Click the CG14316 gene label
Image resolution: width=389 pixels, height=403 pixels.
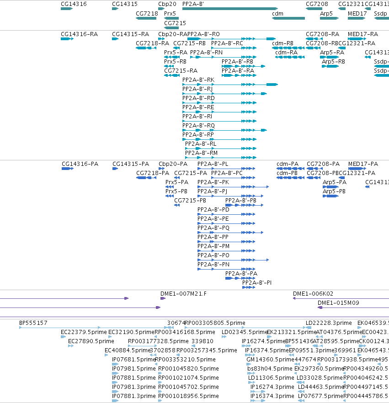point(74,4)
